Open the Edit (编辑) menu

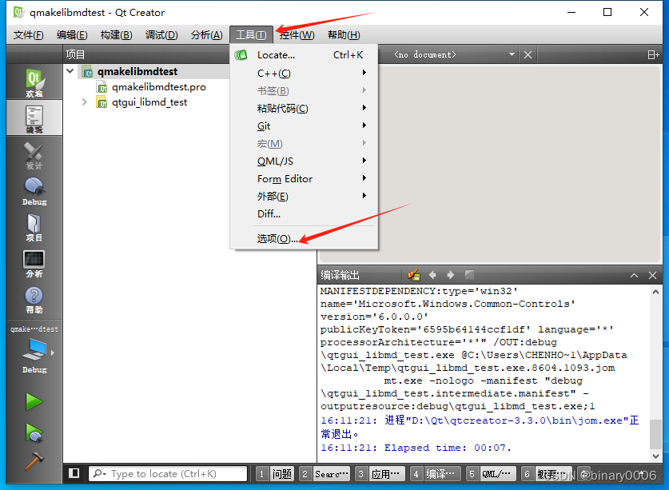pos(72,35)
